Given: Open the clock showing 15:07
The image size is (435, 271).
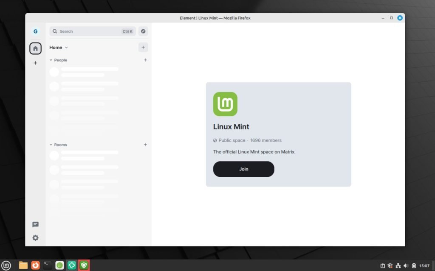Looking at the screenshot, I should pos(424,266).
